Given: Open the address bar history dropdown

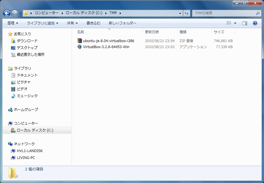Looking at the screenshot, I should pyautogui.click(x=180, y=13).
